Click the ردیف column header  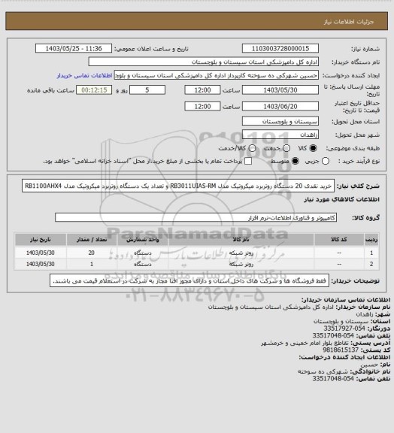click(371, 239)
